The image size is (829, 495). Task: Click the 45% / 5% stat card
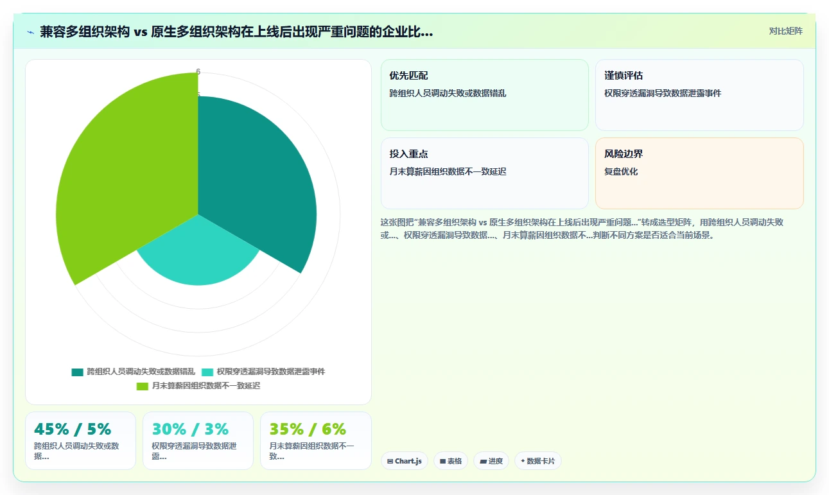80,440
